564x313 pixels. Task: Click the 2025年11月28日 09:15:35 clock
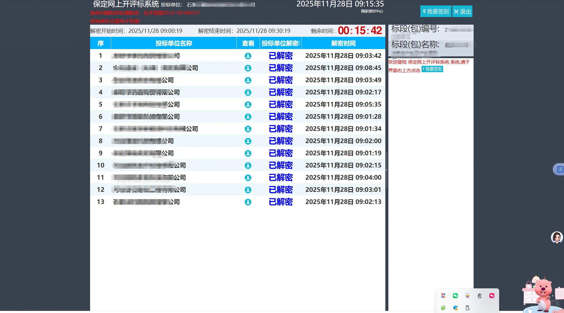click(340, 4)
